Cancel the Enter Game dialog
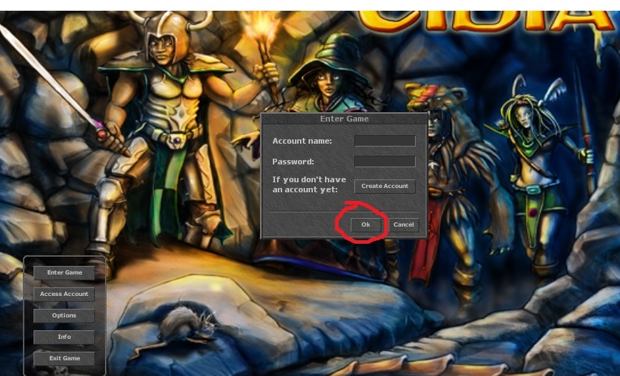 404,224
